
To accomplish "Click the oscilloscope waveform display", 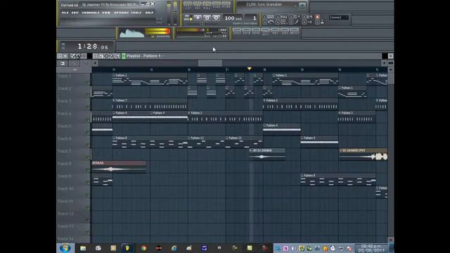I will [131, 33].
